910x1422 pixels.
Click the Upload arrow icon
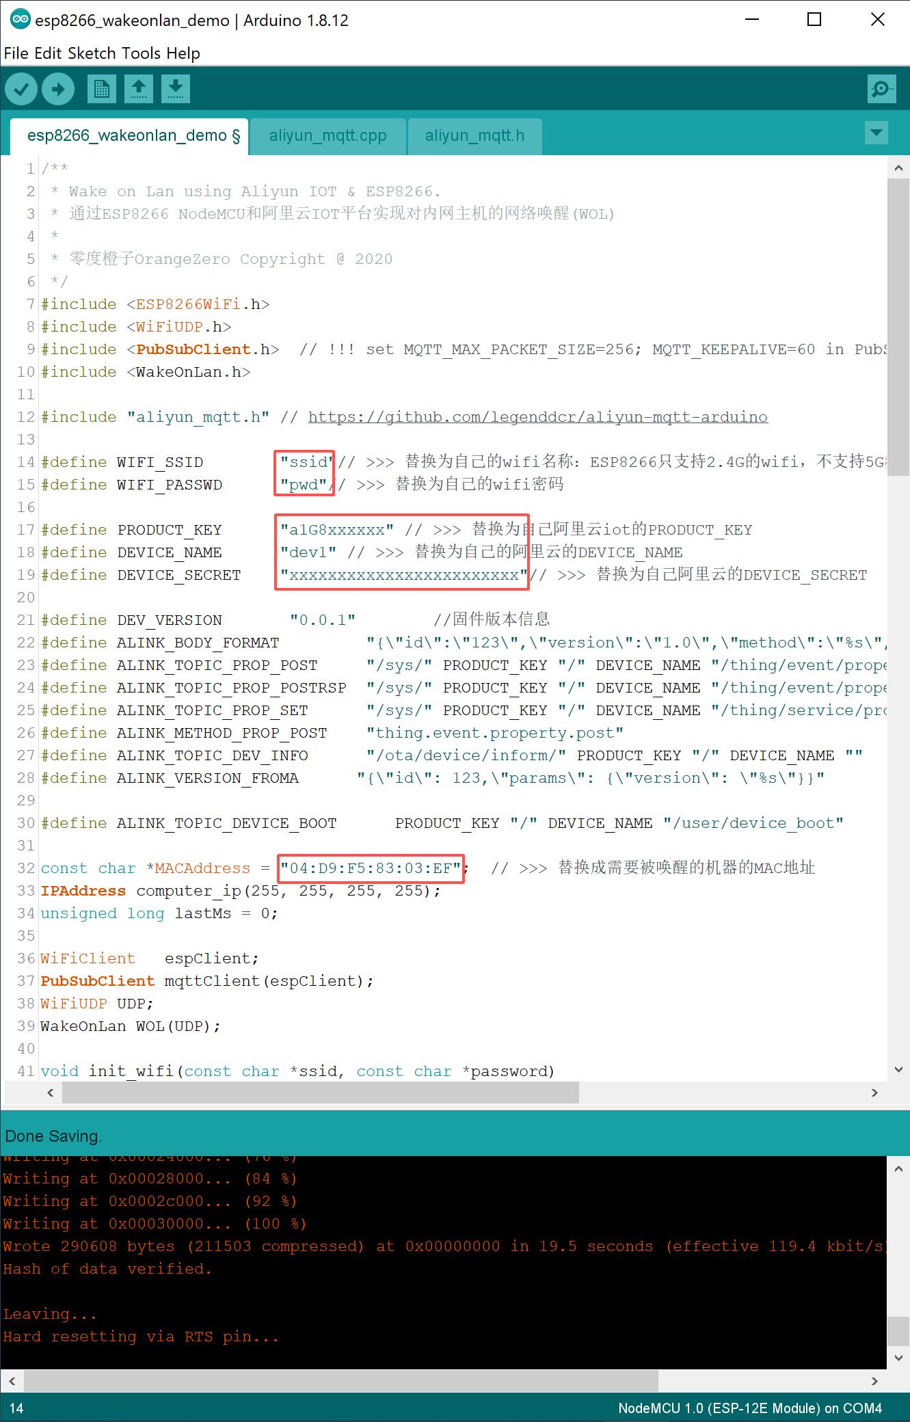[x=58, y=89]
